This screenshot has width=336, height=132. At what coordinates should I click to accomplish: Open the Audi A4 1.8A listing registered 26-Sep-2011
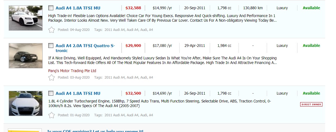[78, 94]
